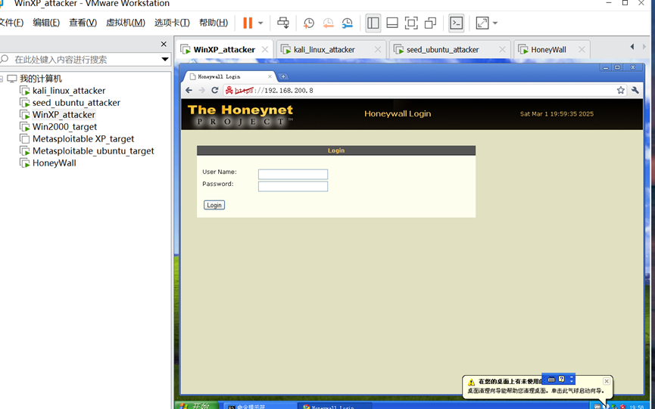The image size is (655, 409).
Task: Select WinXP_attacker in the library tree
Action: point(64,115)
